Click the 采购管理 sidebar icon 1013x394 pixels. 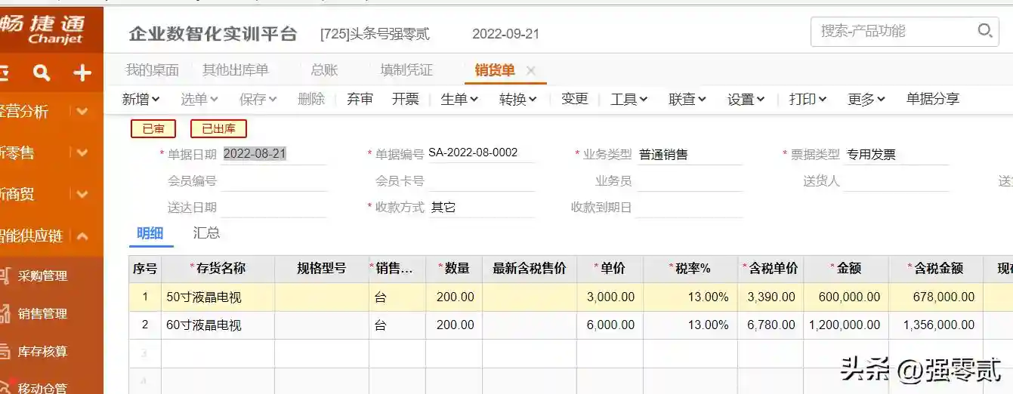point(6,276)
